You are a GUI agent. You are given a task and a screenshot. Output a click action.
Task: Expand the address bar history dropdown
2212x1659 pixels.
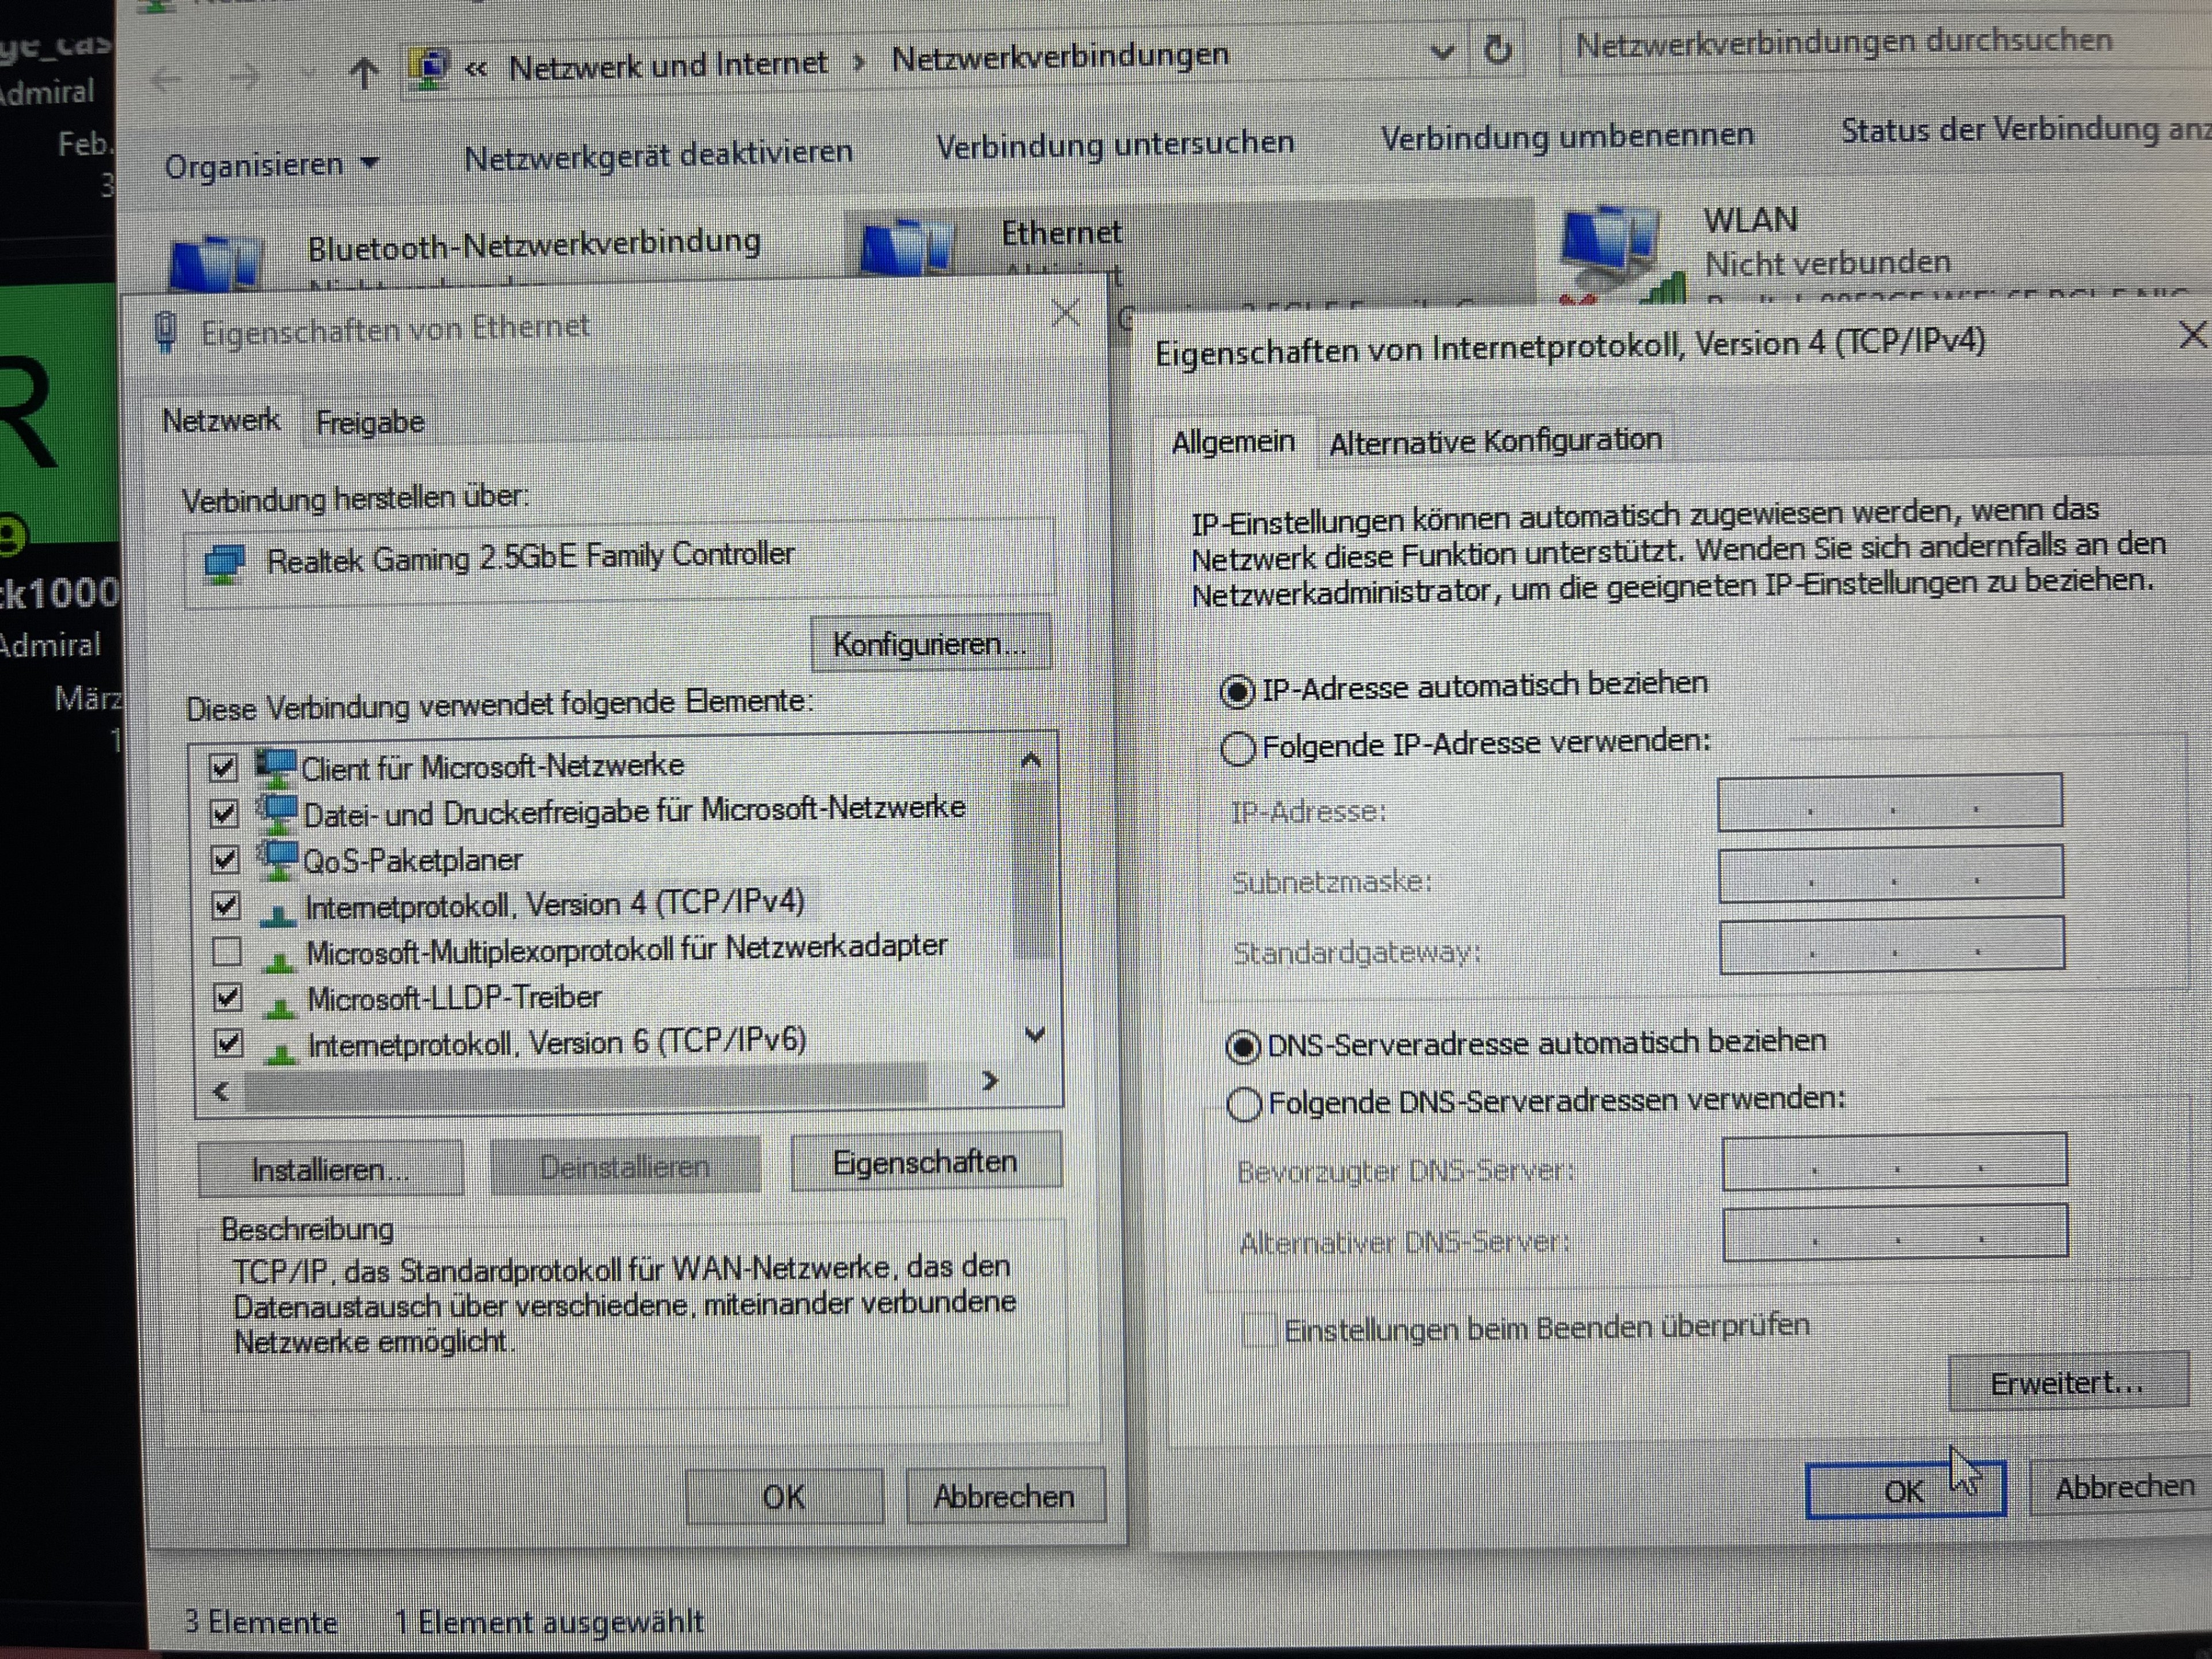[x=1441, y=52]
